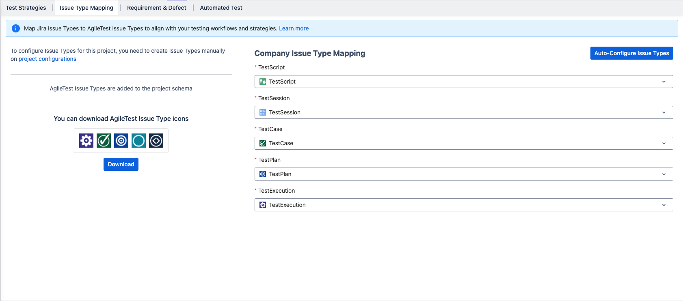
Task: Click the TestCase field label
Action: coord(270,129)
